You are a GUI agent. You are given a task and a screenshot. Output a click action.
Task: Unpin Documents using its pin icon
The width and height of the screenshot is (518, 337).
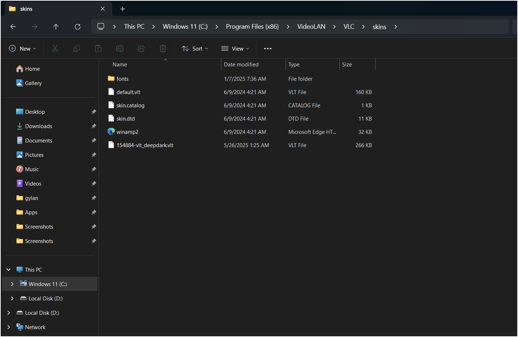click(x=94, y=140)
